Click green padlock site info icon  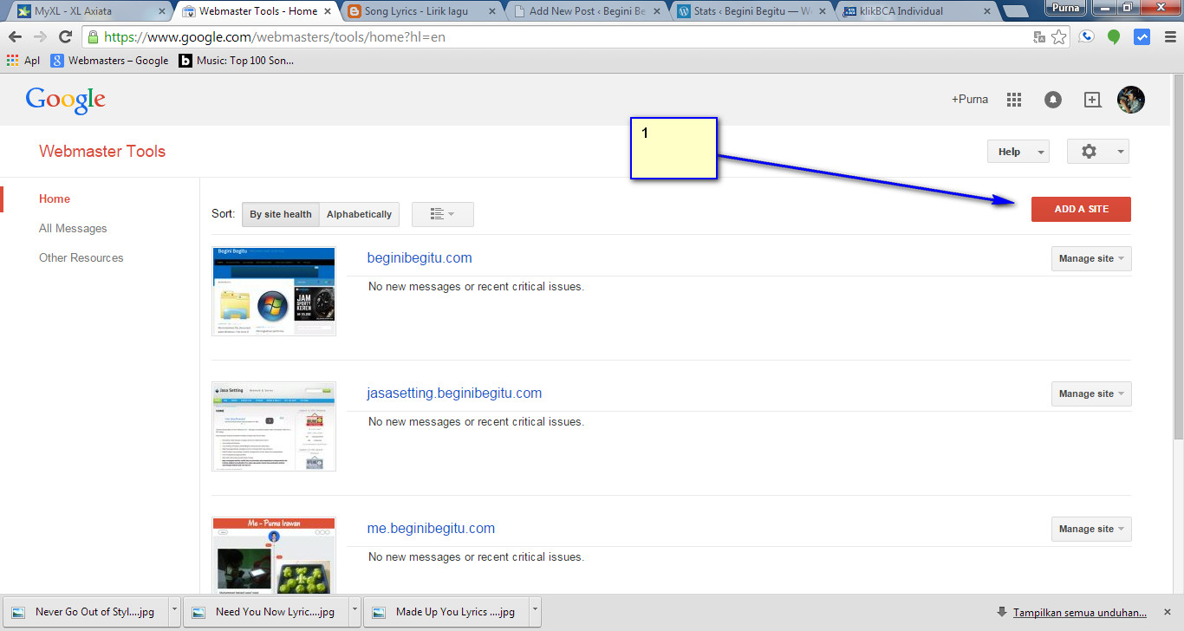93,37
